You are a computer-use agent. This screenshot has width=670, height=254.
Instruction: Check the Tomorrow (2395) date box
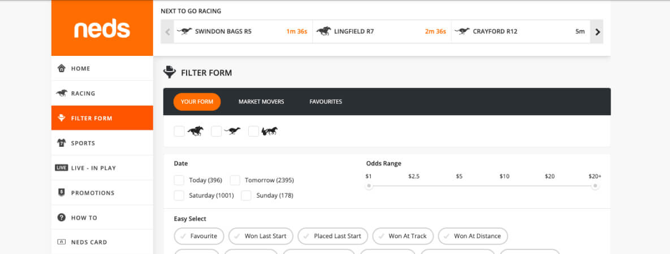click(x=235, y=180)
